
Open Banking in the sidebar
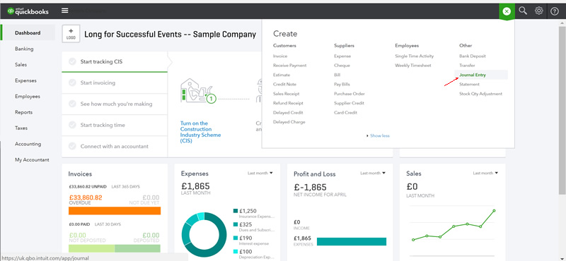pos(24,49)
